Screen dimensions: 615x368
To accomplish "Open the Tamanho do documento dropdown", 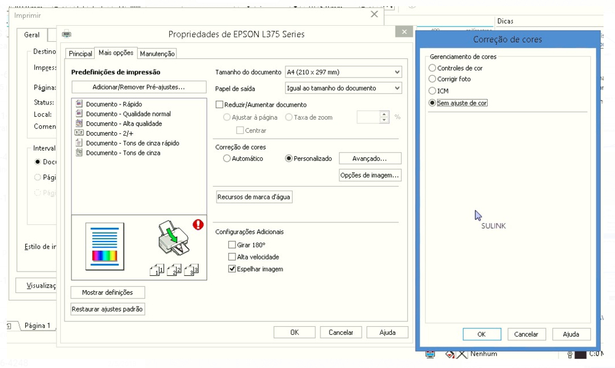I will point(344,72).
